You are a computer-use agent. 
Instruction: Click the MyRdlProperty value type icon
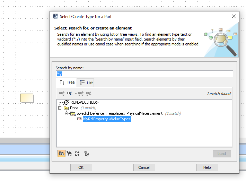(79, 119)
